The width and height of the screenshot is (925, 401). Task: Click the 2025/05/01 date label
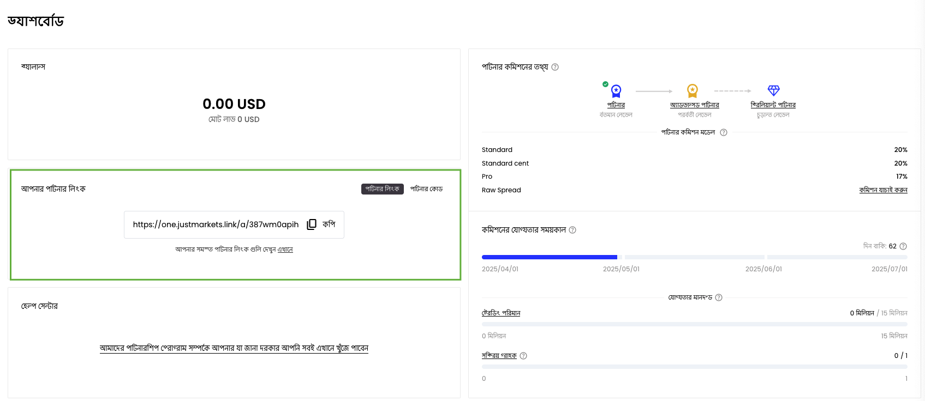621,269
